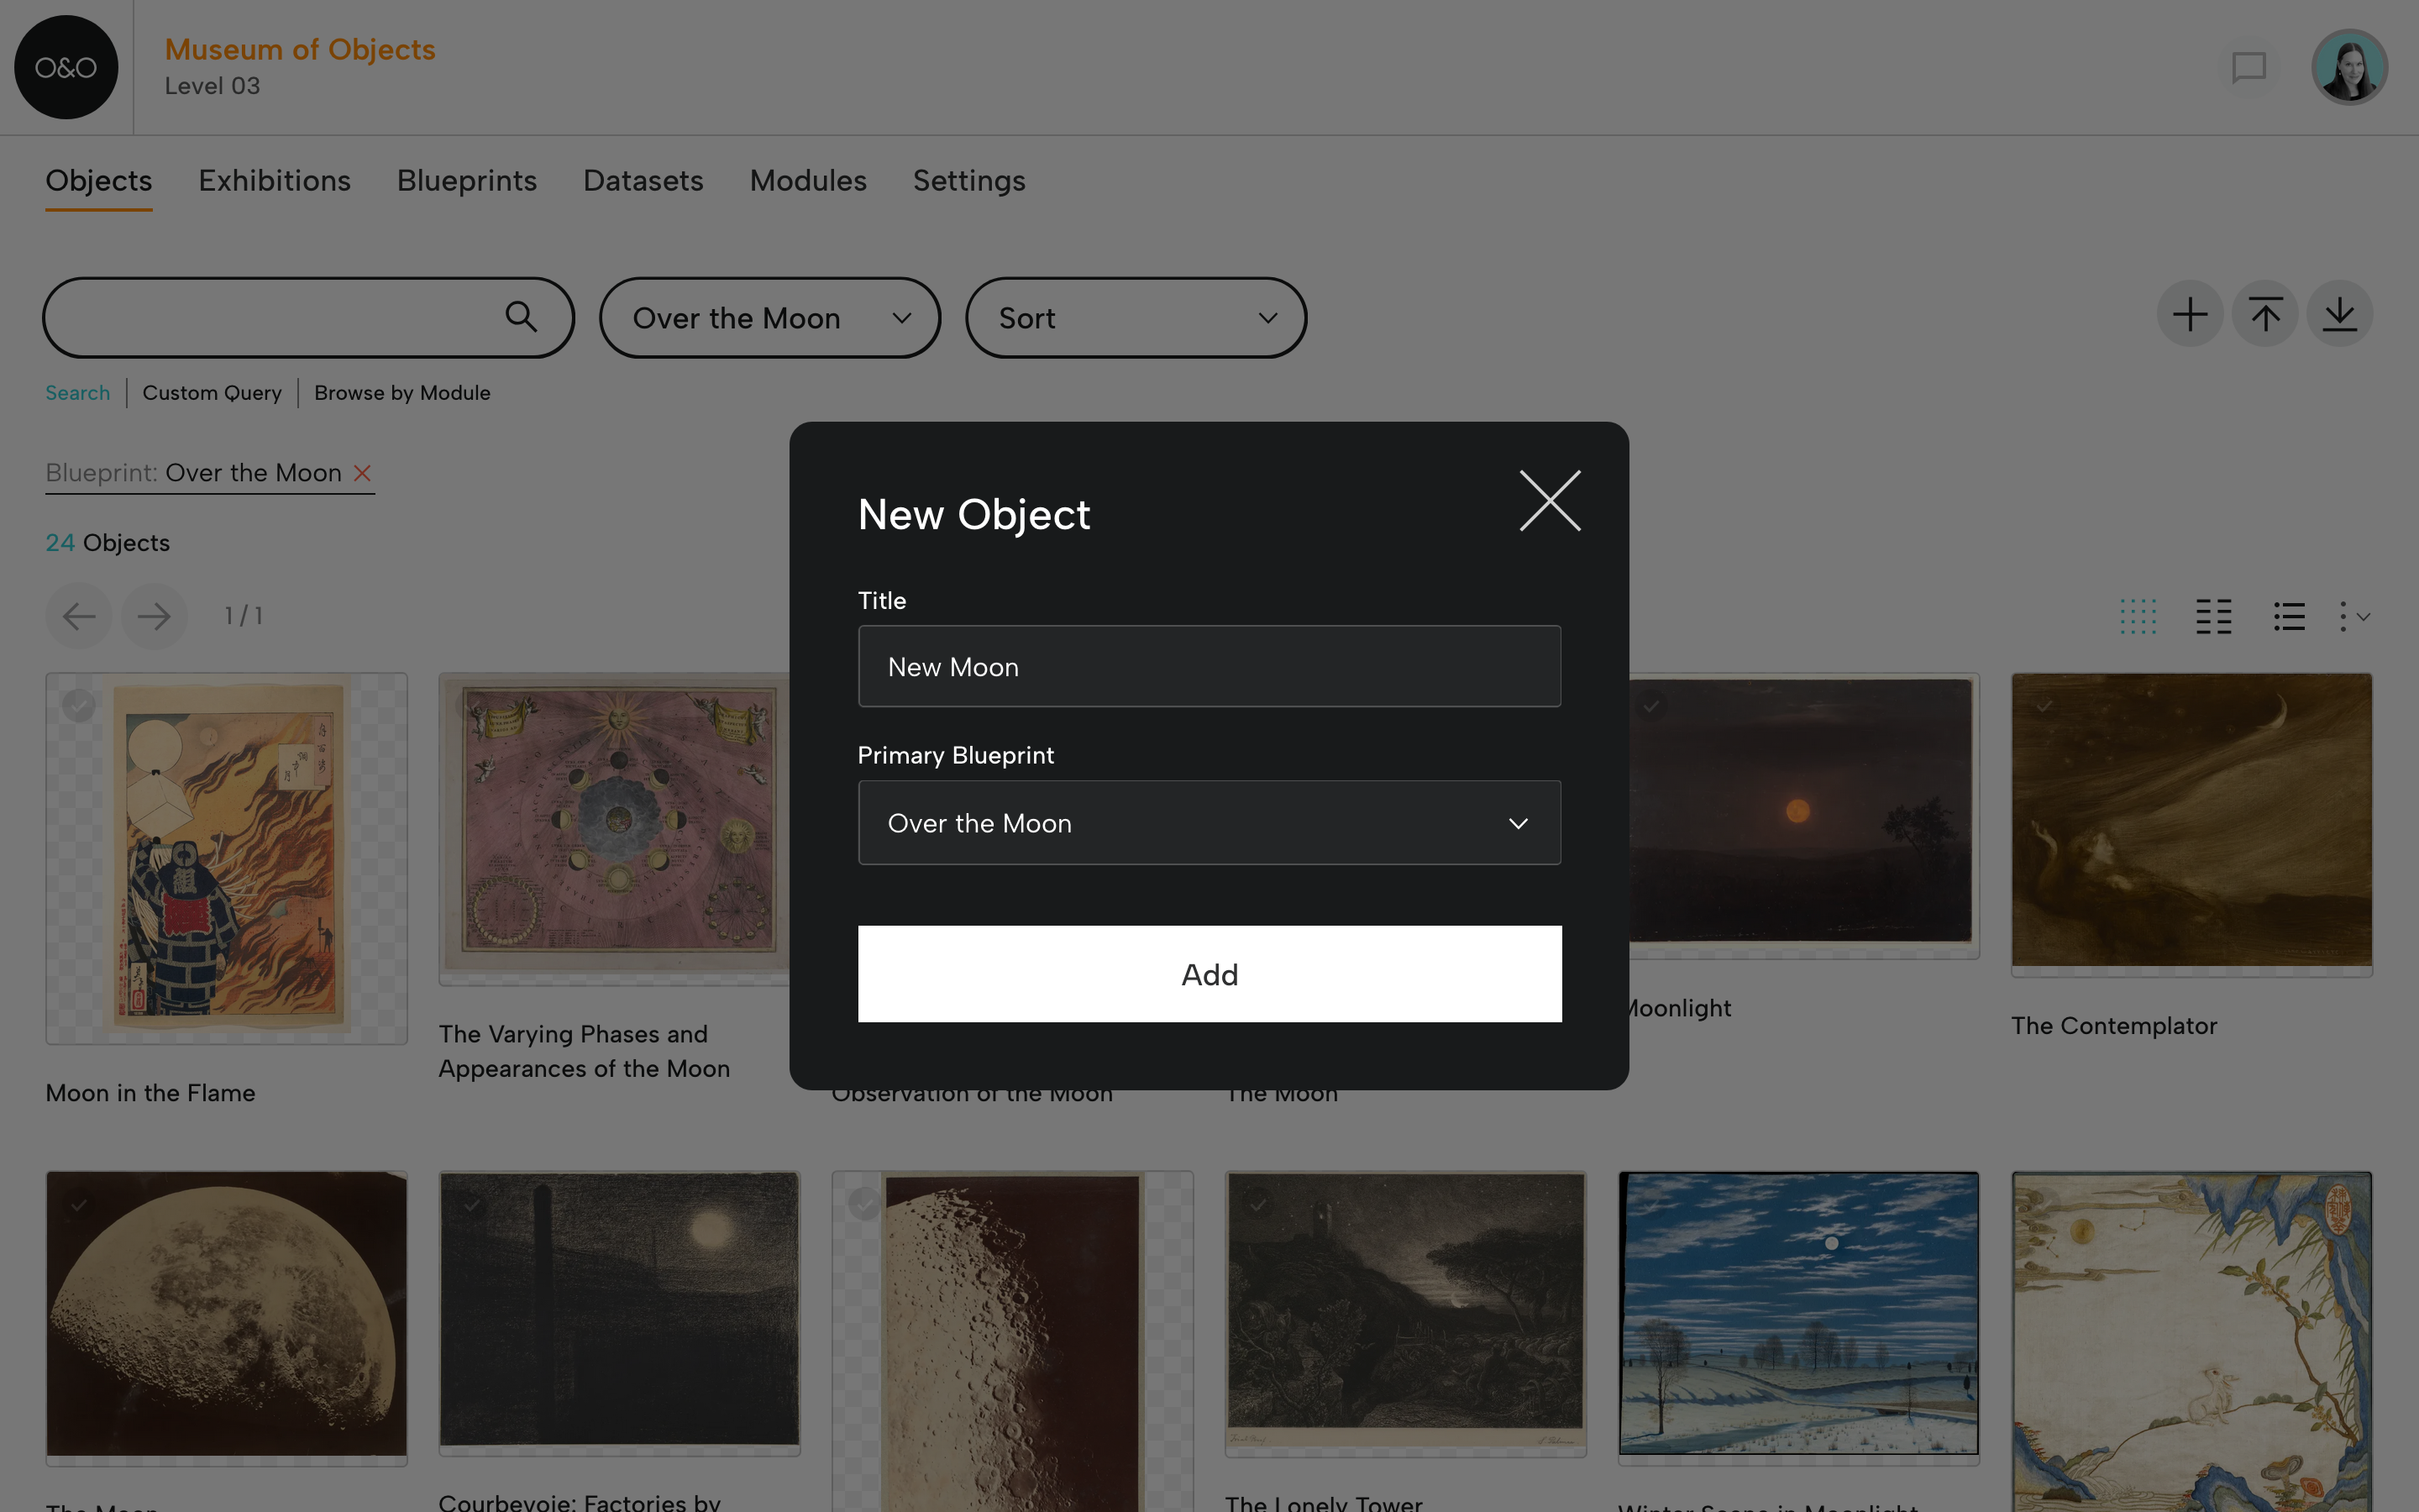Switch to dotted grid view
This screenshot has height=1512, width=2419.
(2138, 616)
